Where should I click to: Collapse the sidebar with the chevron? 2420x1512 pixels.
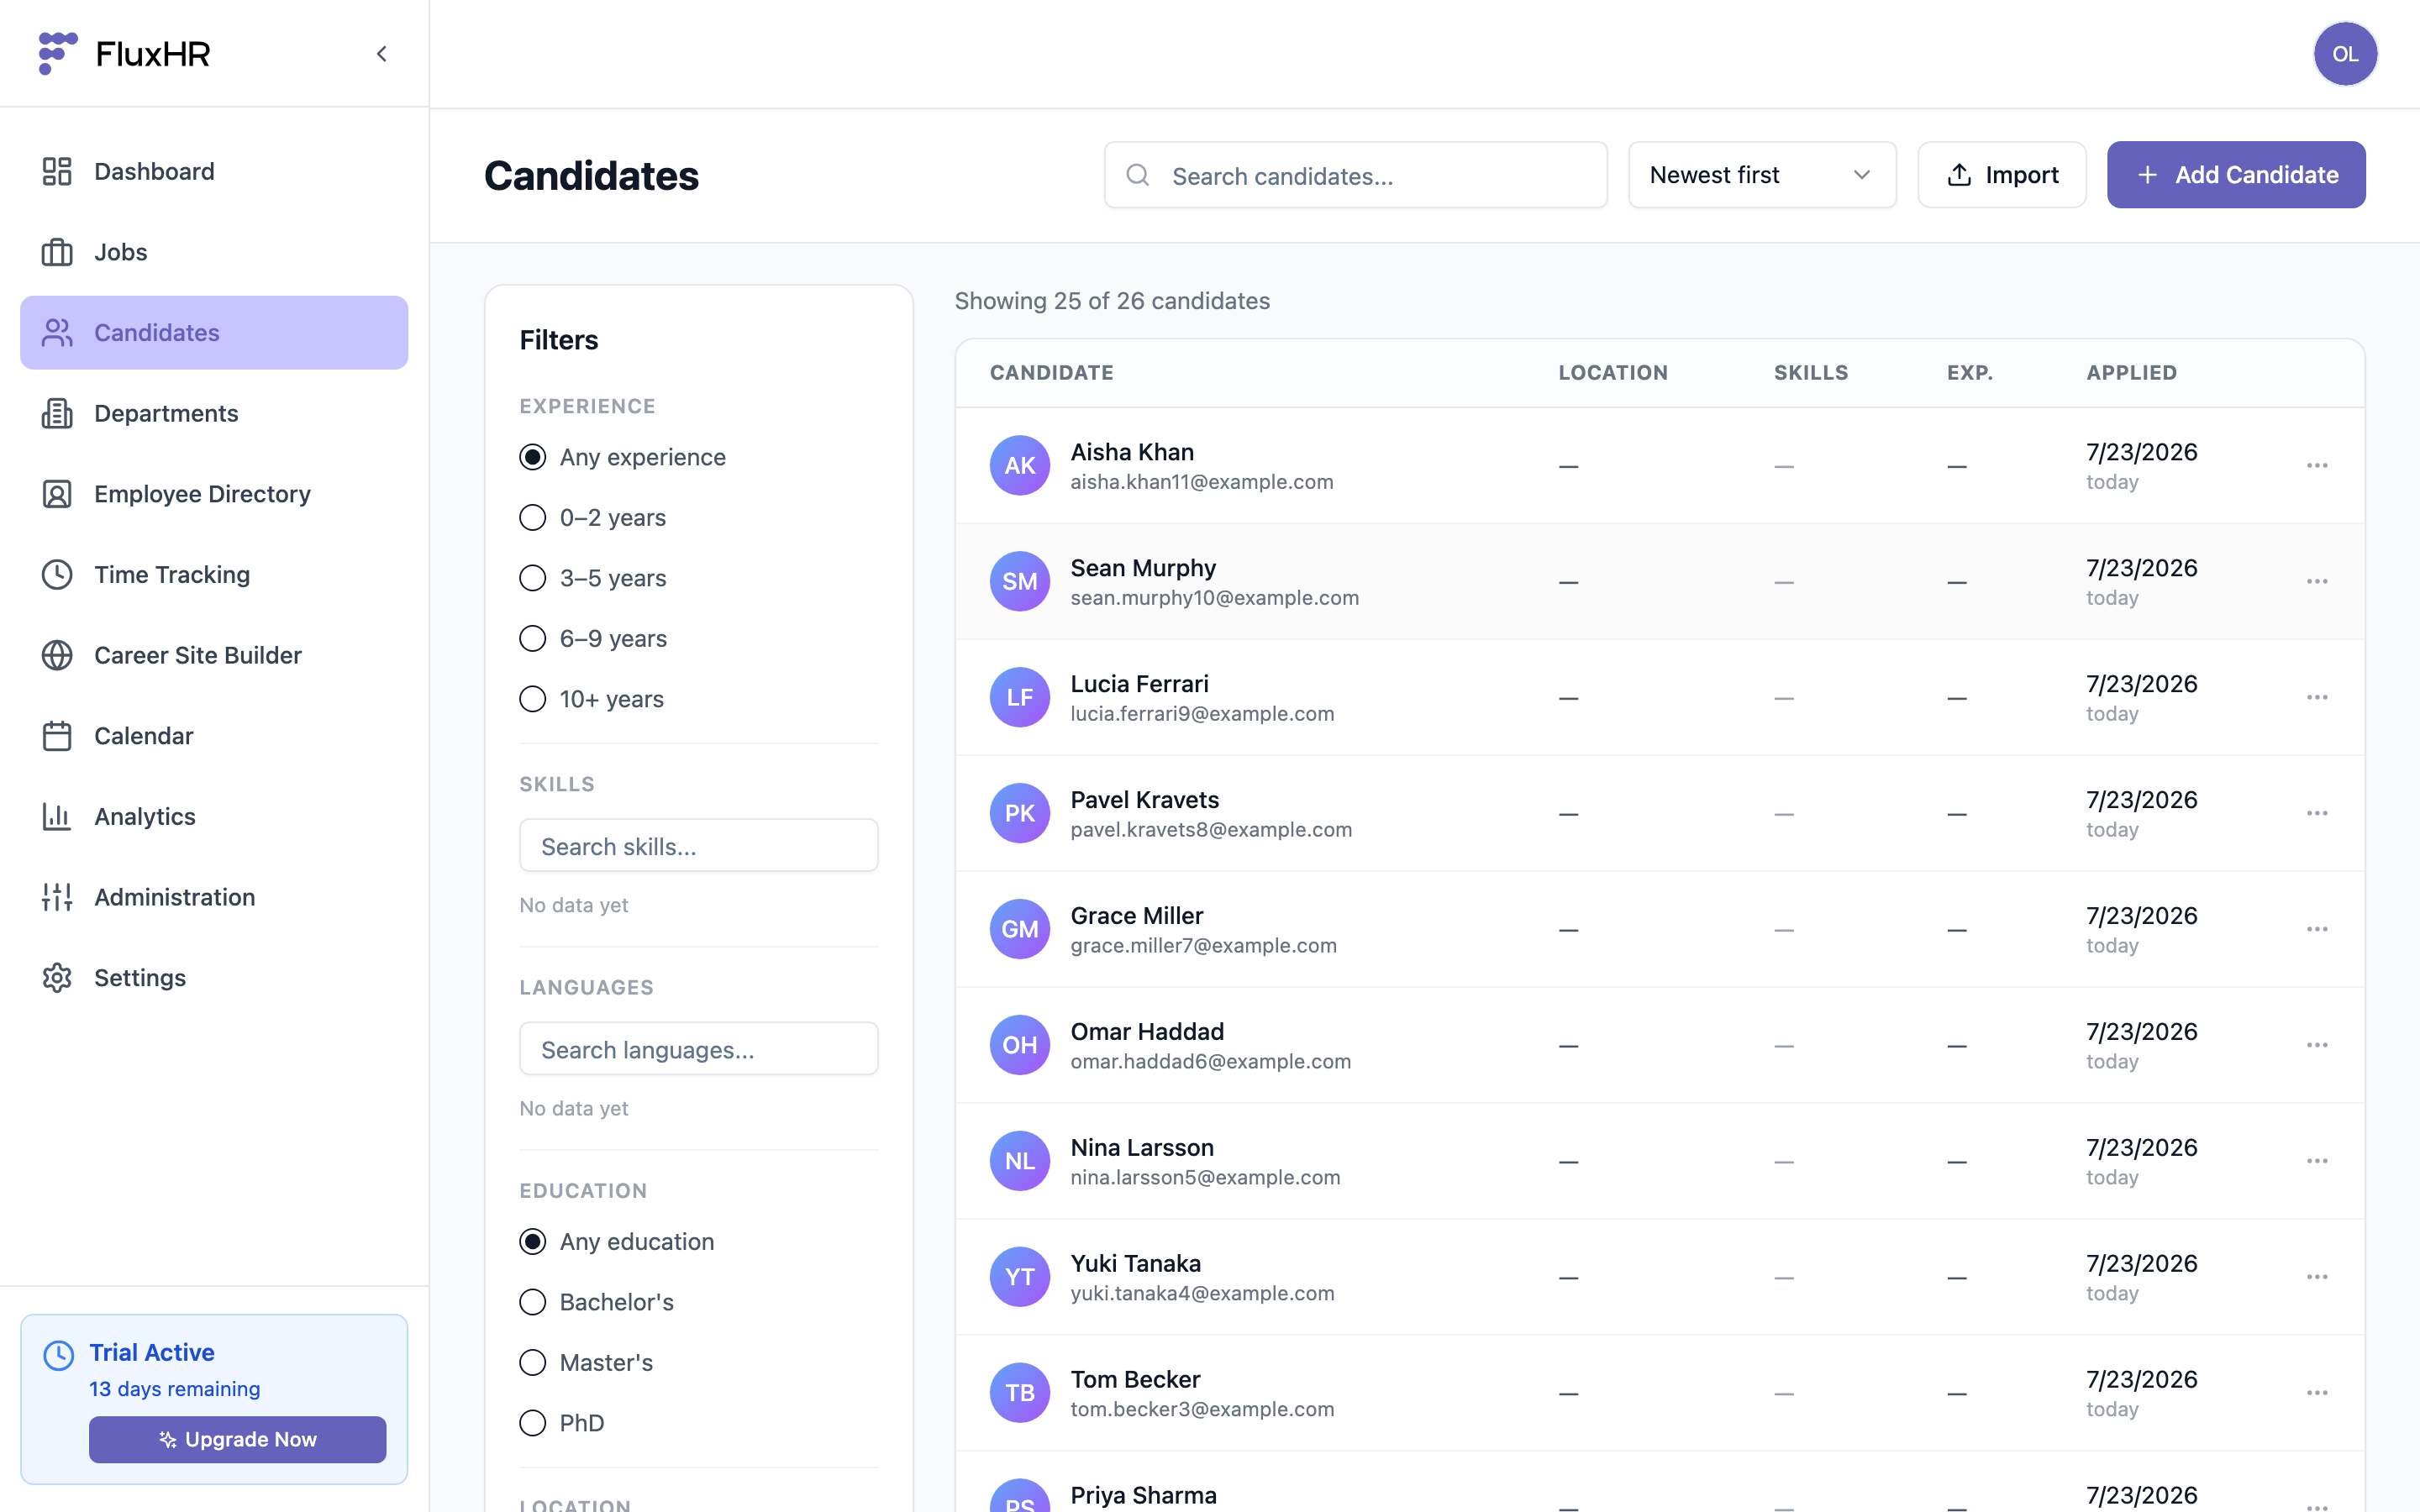click(x=382, y=54)
